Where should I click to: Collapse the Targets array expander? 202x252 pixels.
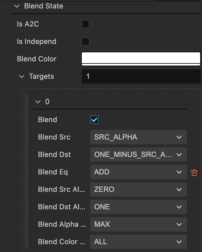pyautogui.click(x=22, y=76)
